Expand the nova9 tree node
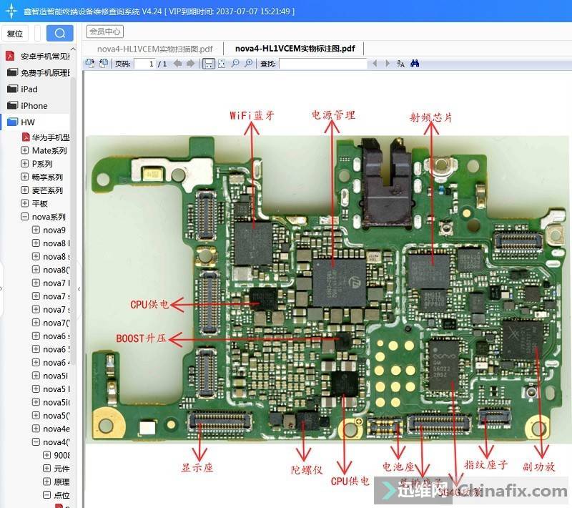The width and height of the screenshot is (572, 508). click(x=36, y=230)
